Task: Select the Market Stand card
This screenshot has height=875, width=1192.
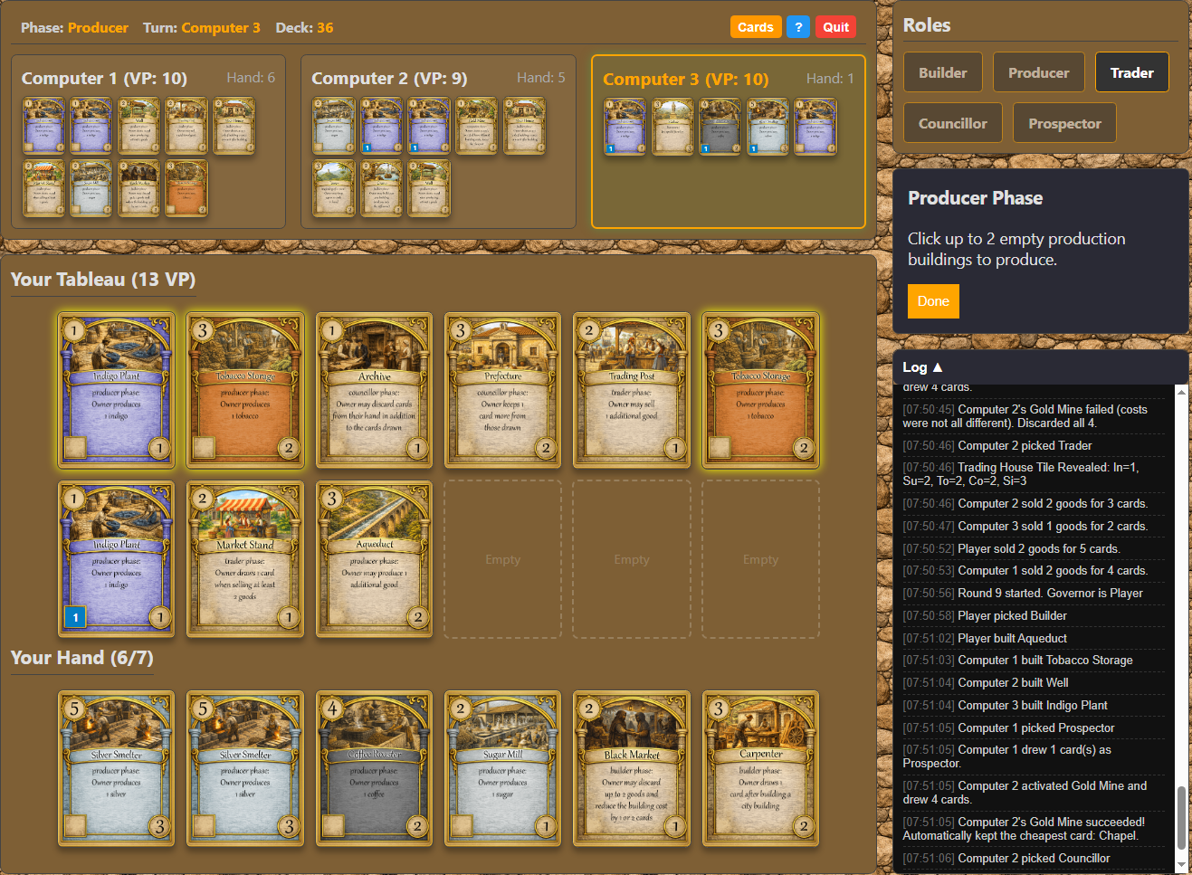Action: click(244, 558)
